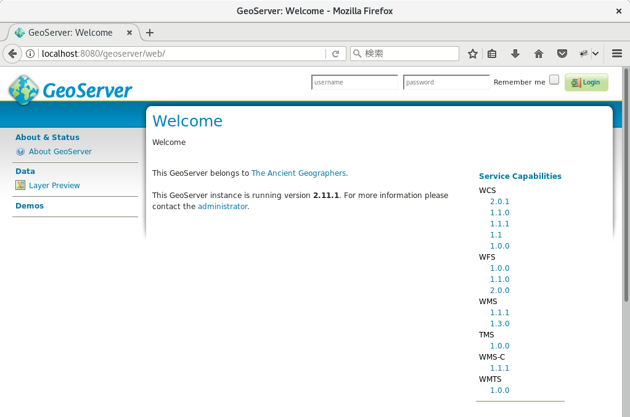The height and width of the screenshot is (417, 630).
Task: Open the Layer Preview link
Action: [x=54, y=186]
